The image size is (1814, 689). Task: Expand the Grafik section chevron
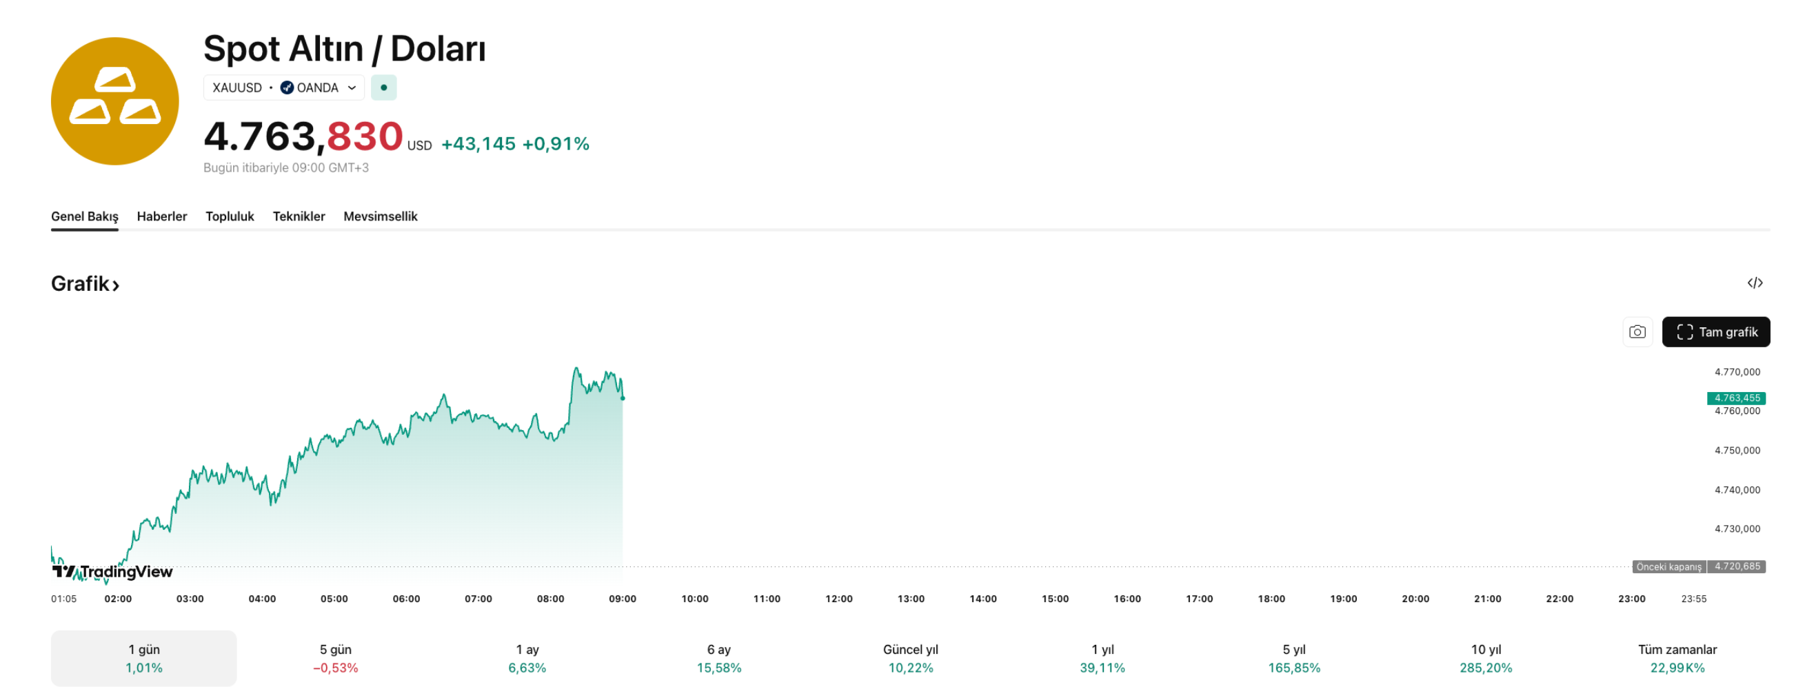click(x=116, y=285)
